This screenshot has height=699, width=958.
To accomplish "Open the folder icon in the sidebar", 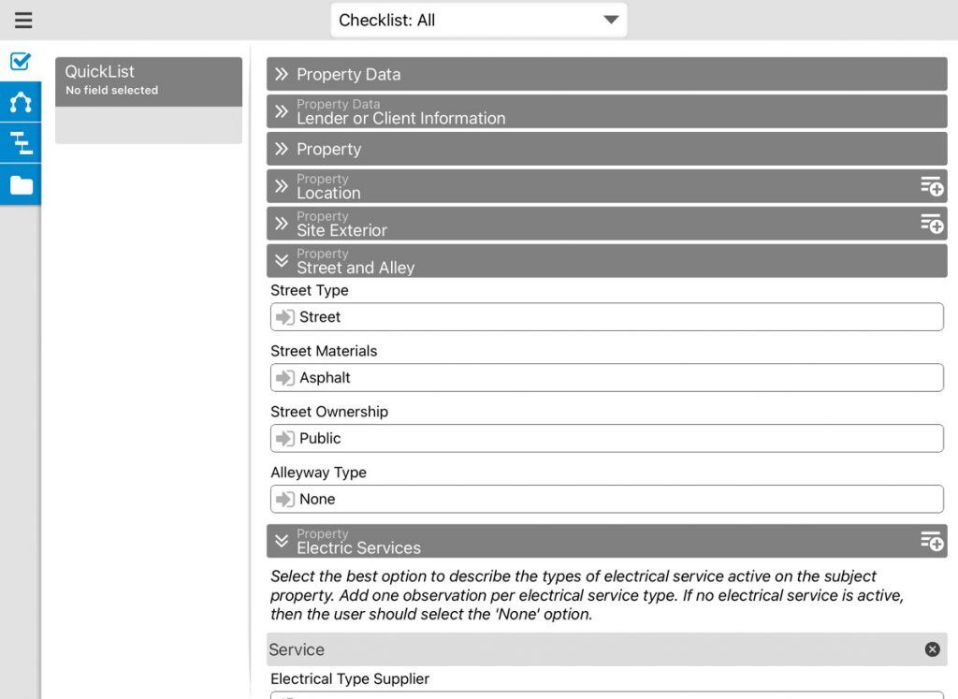I will (21, 184).
